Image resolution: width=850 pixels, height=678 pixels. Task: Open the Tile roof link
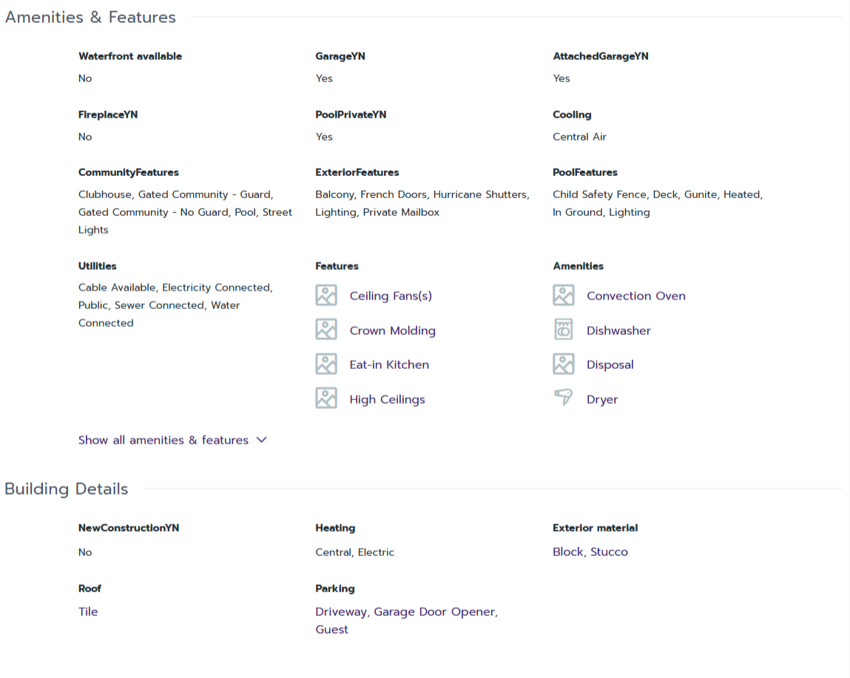(88, 611)
